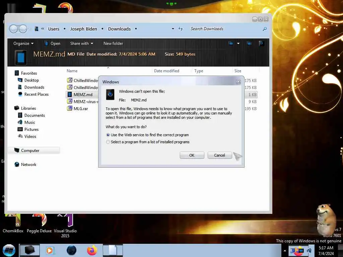The width and height of the screenshot is (343, 257).
Task: Click the MLG.rar archive icon
Action: (70, 108)
